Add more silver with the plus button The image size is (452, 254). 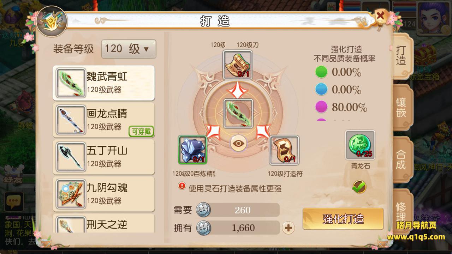coord(289,228)
